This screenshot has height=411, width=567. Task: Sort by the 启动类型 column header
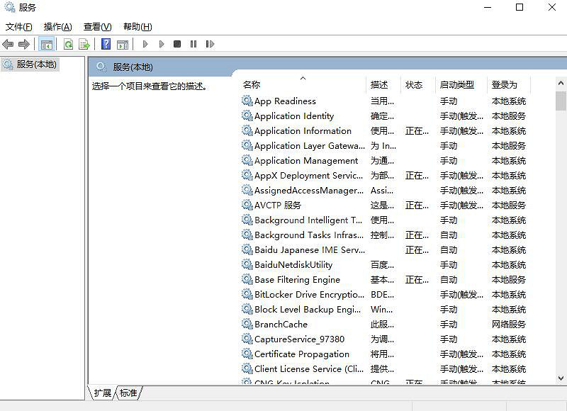456,84
